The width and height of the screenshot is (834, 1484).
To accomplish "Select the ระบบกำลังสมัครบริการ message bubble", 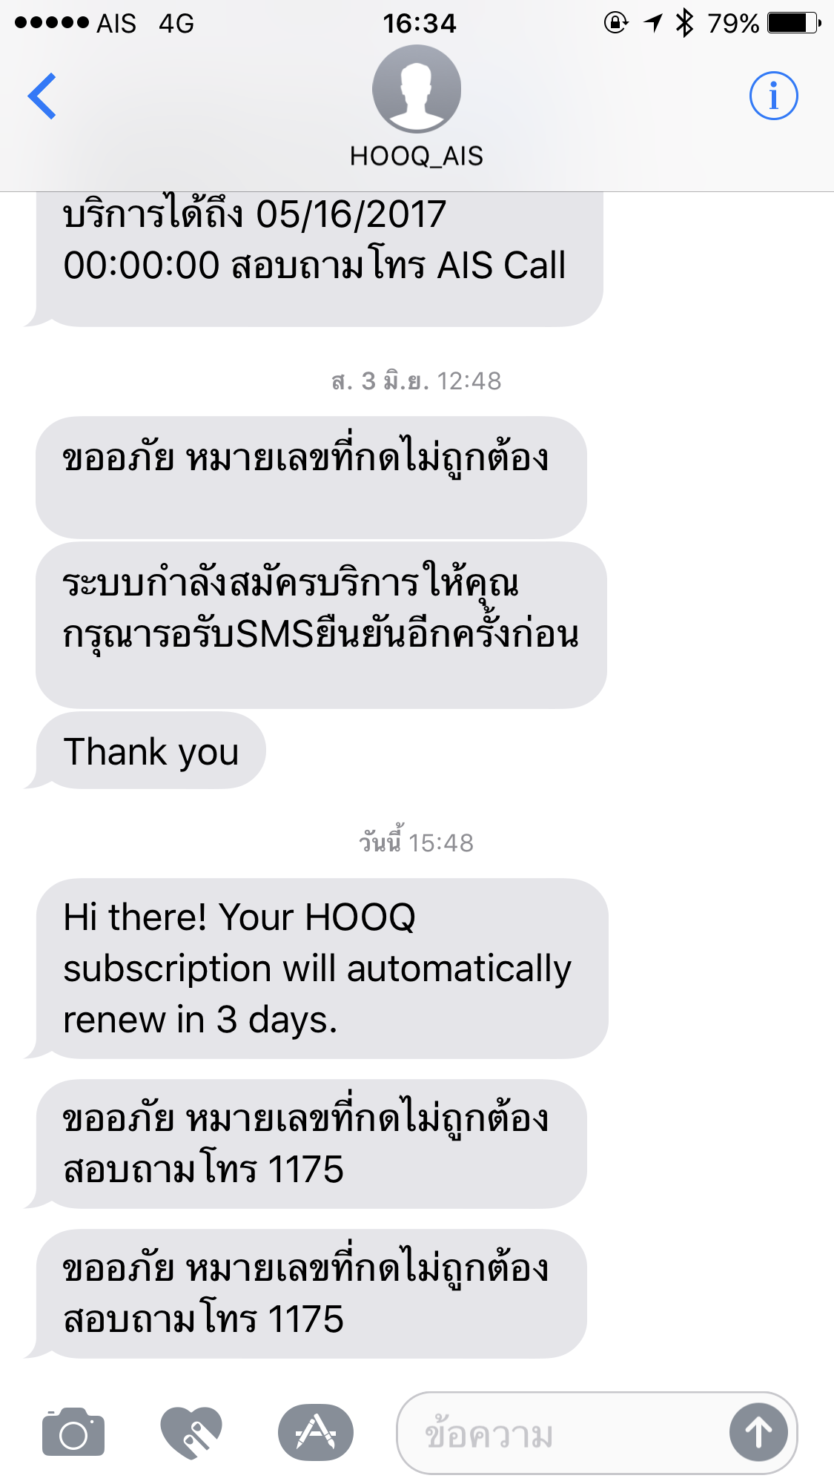I will point(321,625).
